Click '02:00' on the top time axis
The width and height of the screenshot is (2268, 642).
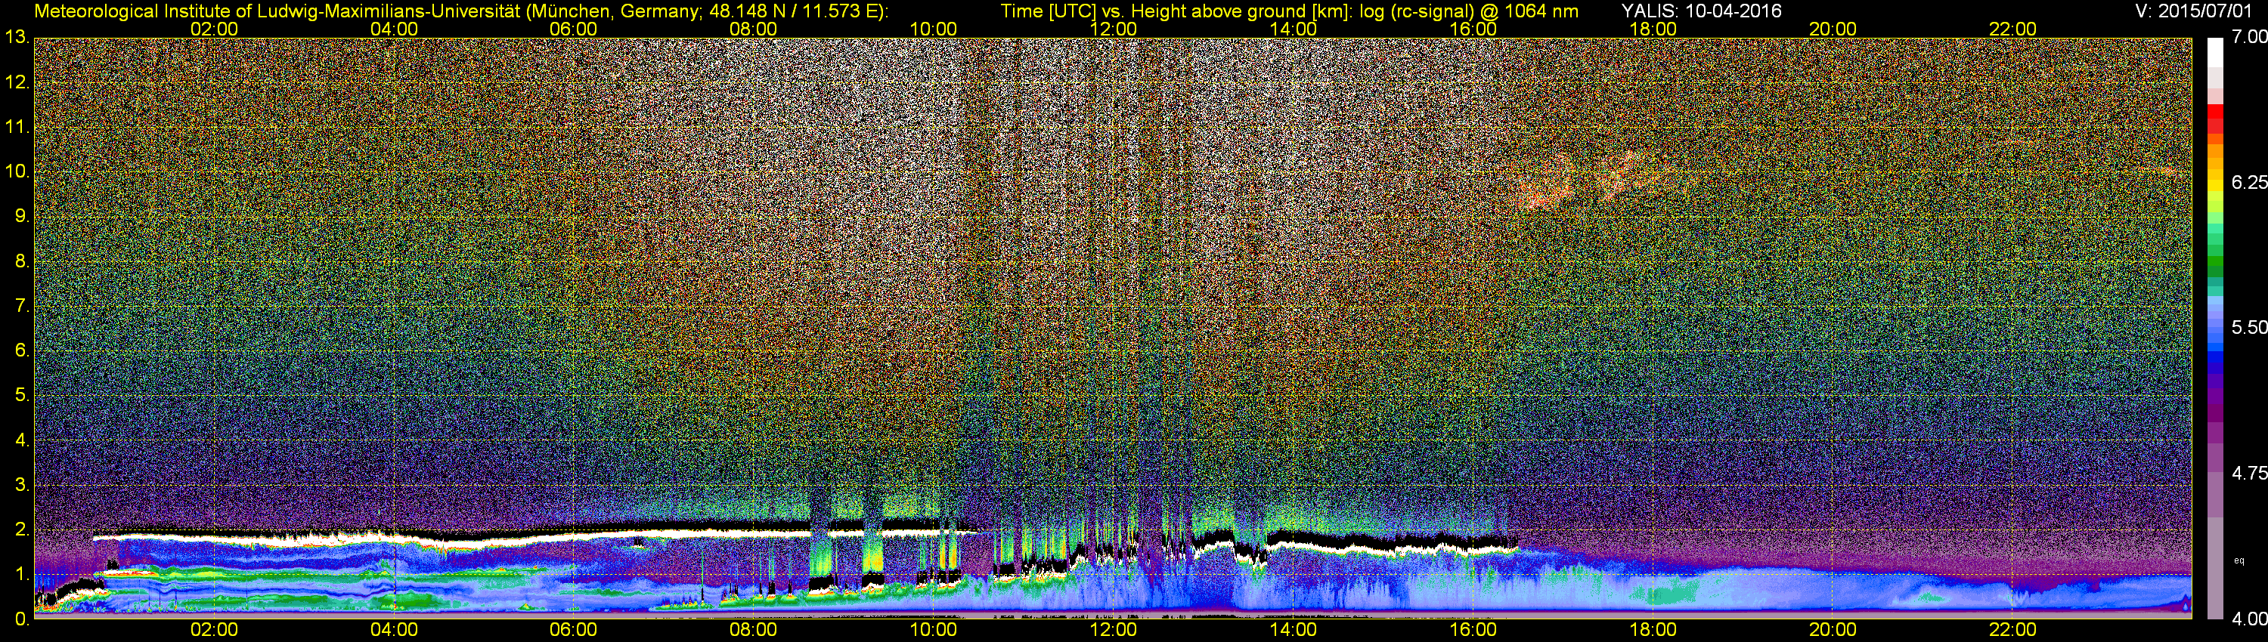[214, 29]
